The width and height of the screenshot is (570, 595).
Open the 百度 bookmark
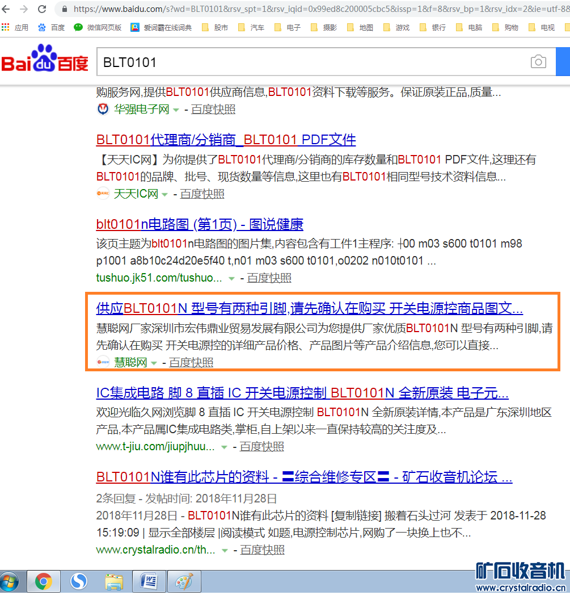click(51, 27)
